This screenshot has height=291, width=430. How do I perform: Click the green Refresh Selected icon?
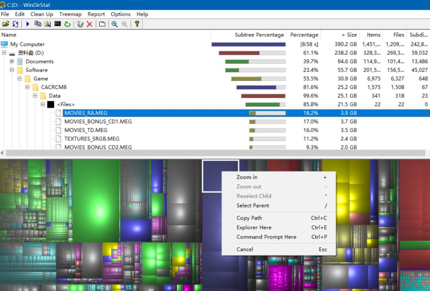[67, 24]
